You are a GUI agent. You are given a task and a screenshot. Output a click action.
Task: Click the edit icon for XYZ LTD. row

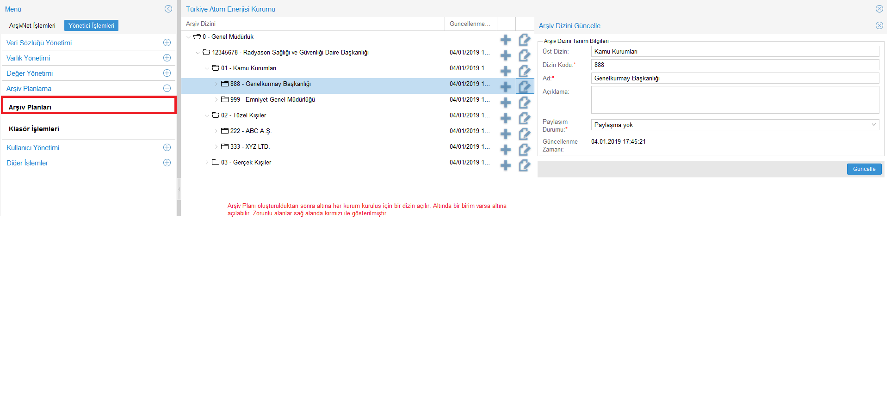tap(524, 149)
